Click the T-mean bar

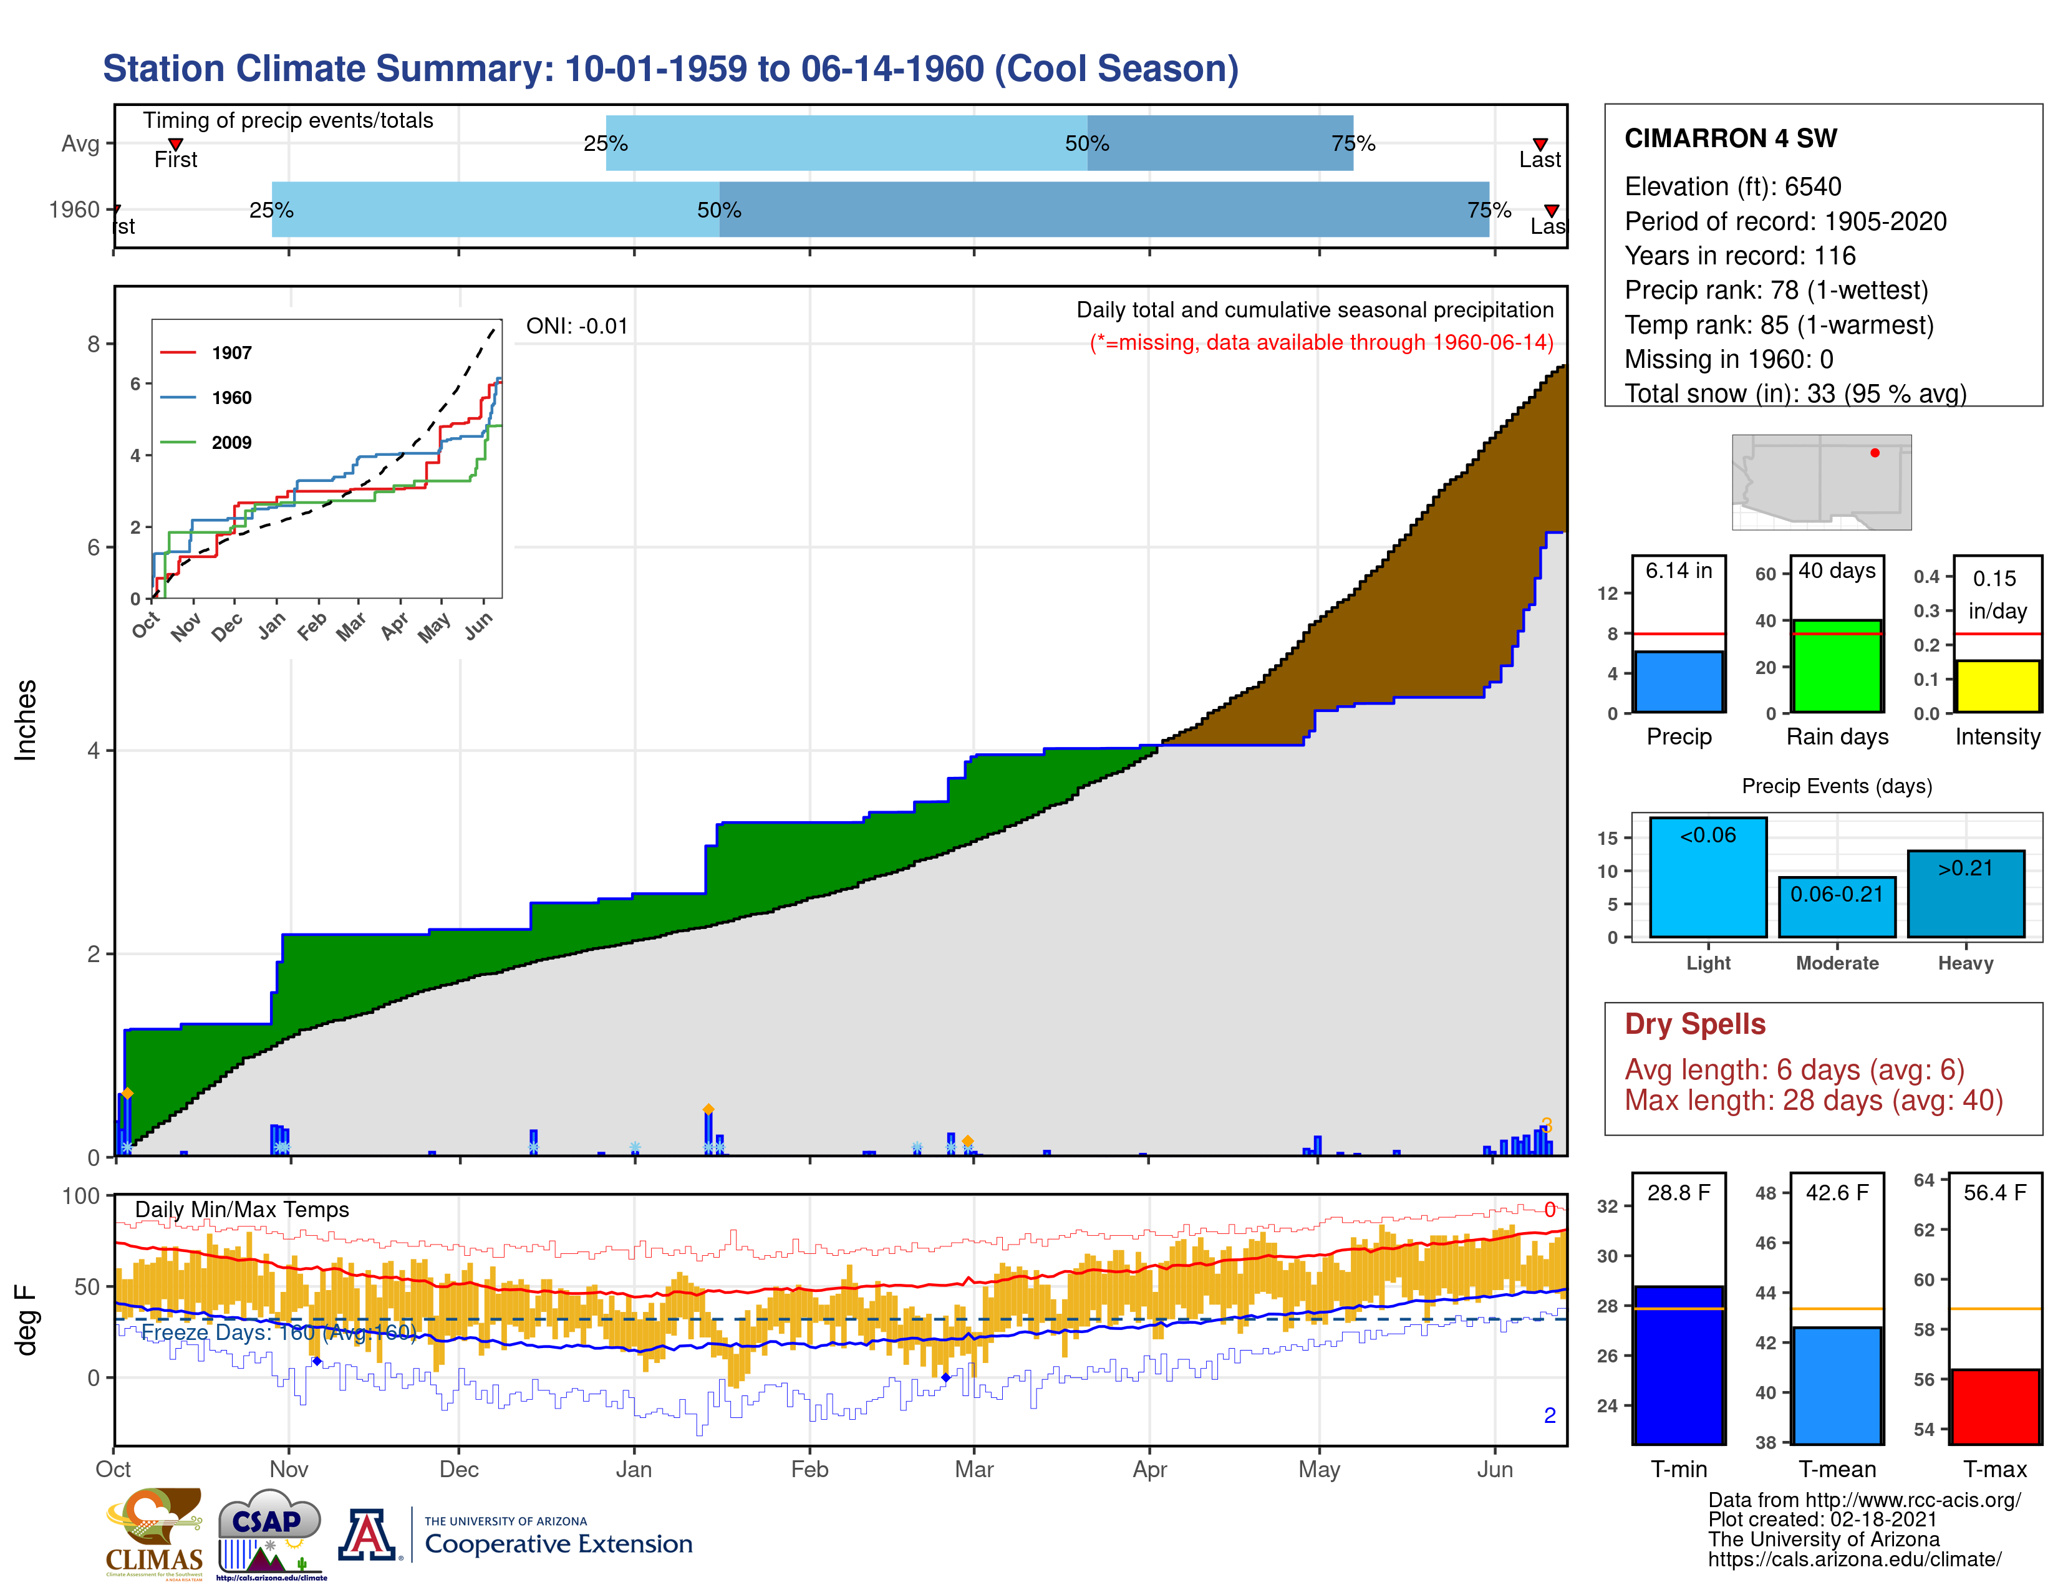pyautogui.click(x=1837, y=1385)
